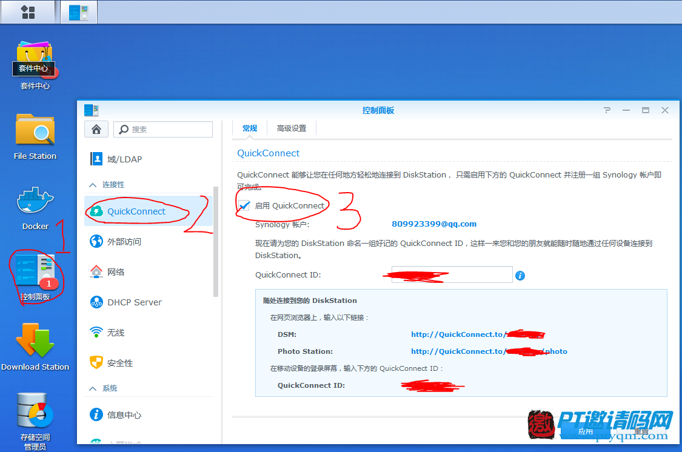
Task: Select Control Panel taskbar icon
Action: 79,12
